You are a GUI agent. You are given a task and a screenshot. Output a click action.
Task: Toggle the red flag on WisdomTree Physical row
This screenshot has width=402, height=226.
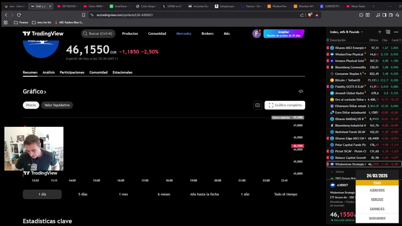[328, 54]
